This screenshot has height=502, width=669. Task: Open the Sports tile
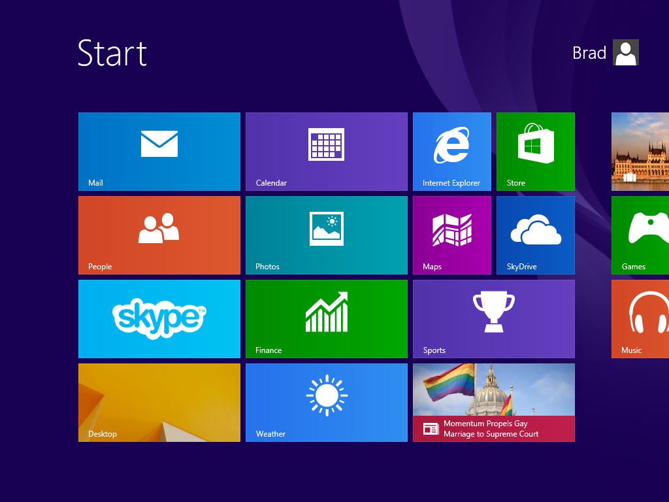click(494, 319)
